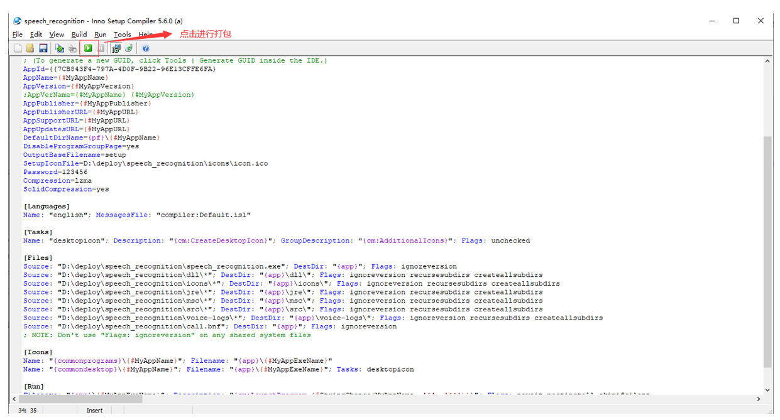780x420 pixels.
Task: Click the SolidCompression=yes line
Action: 66,189
